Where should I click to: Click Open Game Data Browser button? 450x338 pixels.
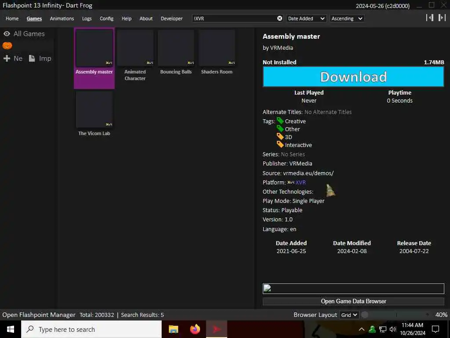353,301
